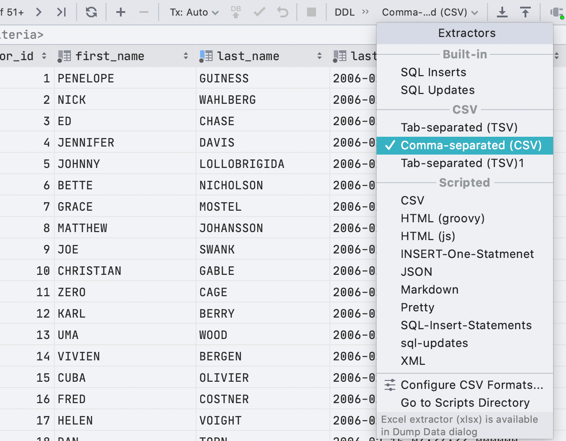Screen dimensions: 566x441
Task: Select Tab-separated (TSV)1 format
Action: 465,163
